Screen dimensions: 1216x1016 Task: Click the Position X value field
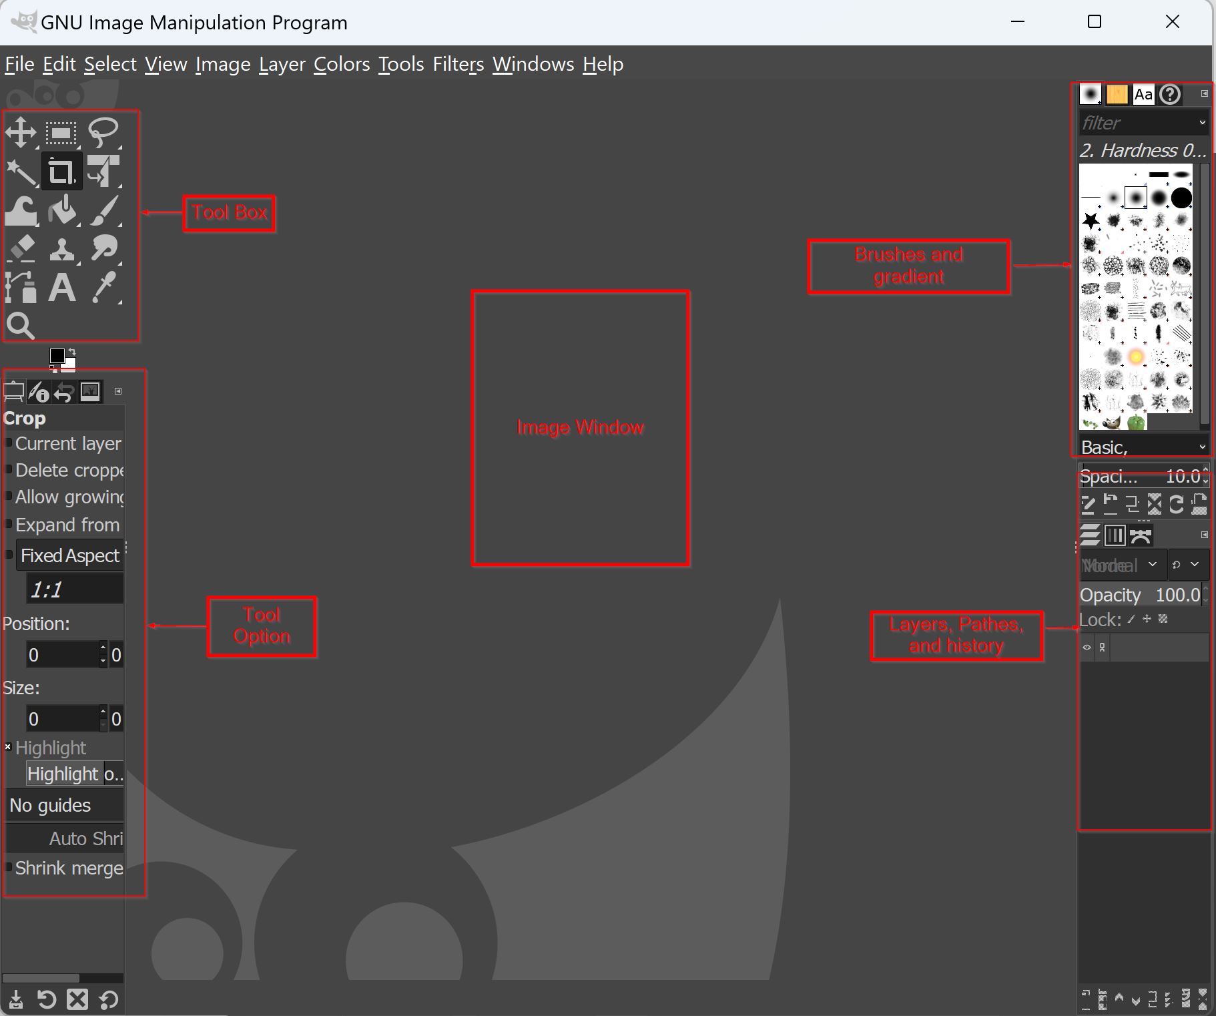click(x=62, y=655)
